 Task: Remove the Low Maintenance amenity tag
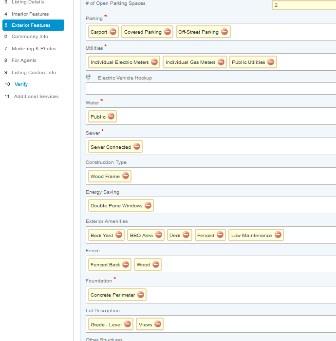pyautogui.click(x=278, y=235)
